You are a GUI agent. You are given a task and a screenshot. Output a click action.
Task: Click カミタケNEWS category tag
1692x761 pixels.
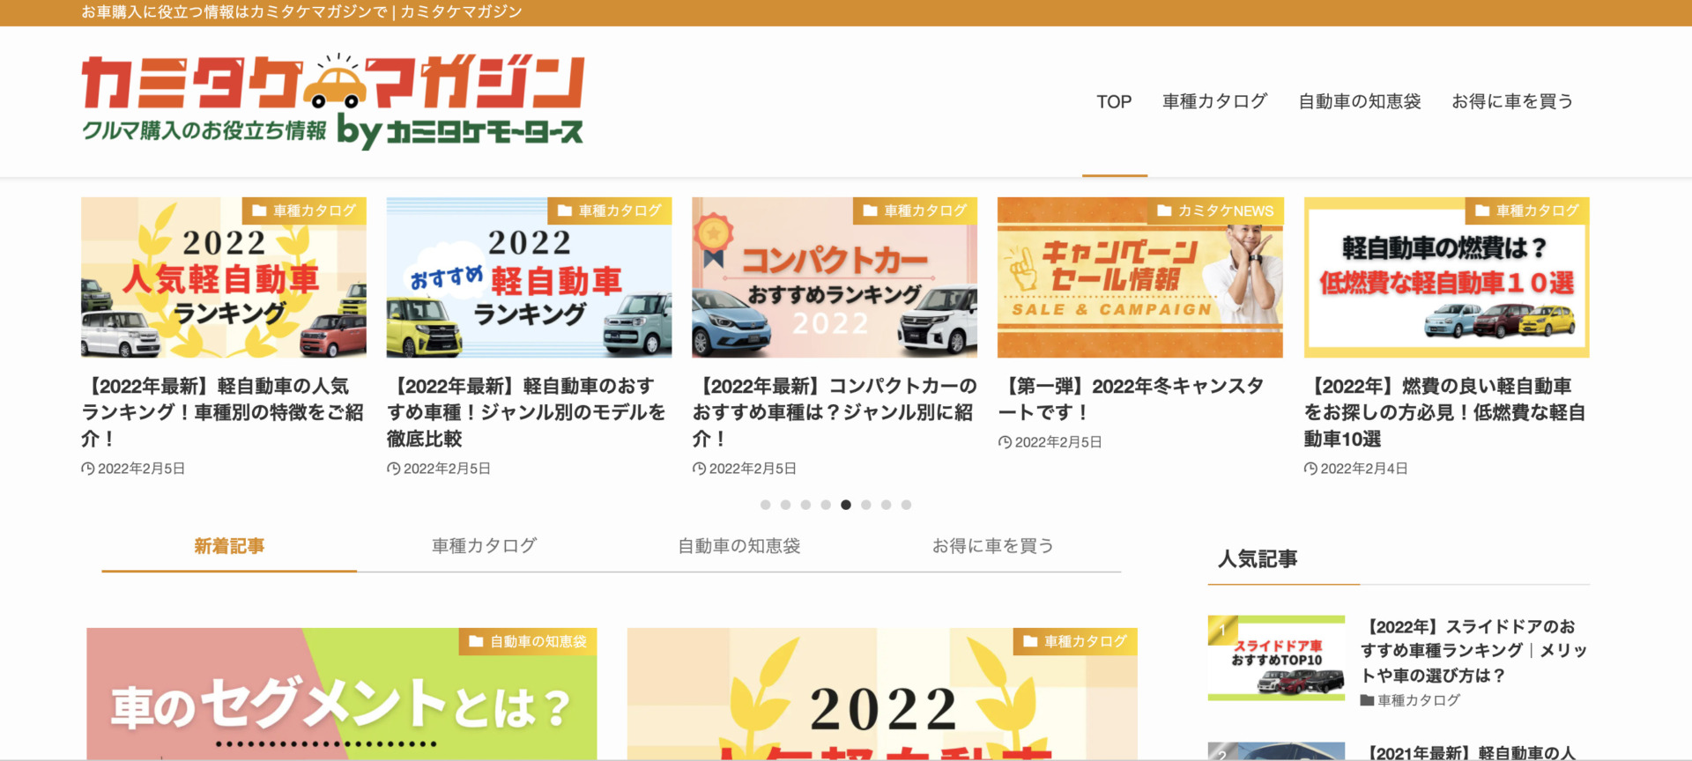(1215, 211)
